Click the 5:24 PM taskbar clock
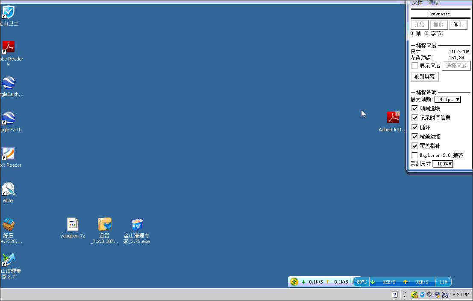Screen dimensions: 473x301 [461, 295]
